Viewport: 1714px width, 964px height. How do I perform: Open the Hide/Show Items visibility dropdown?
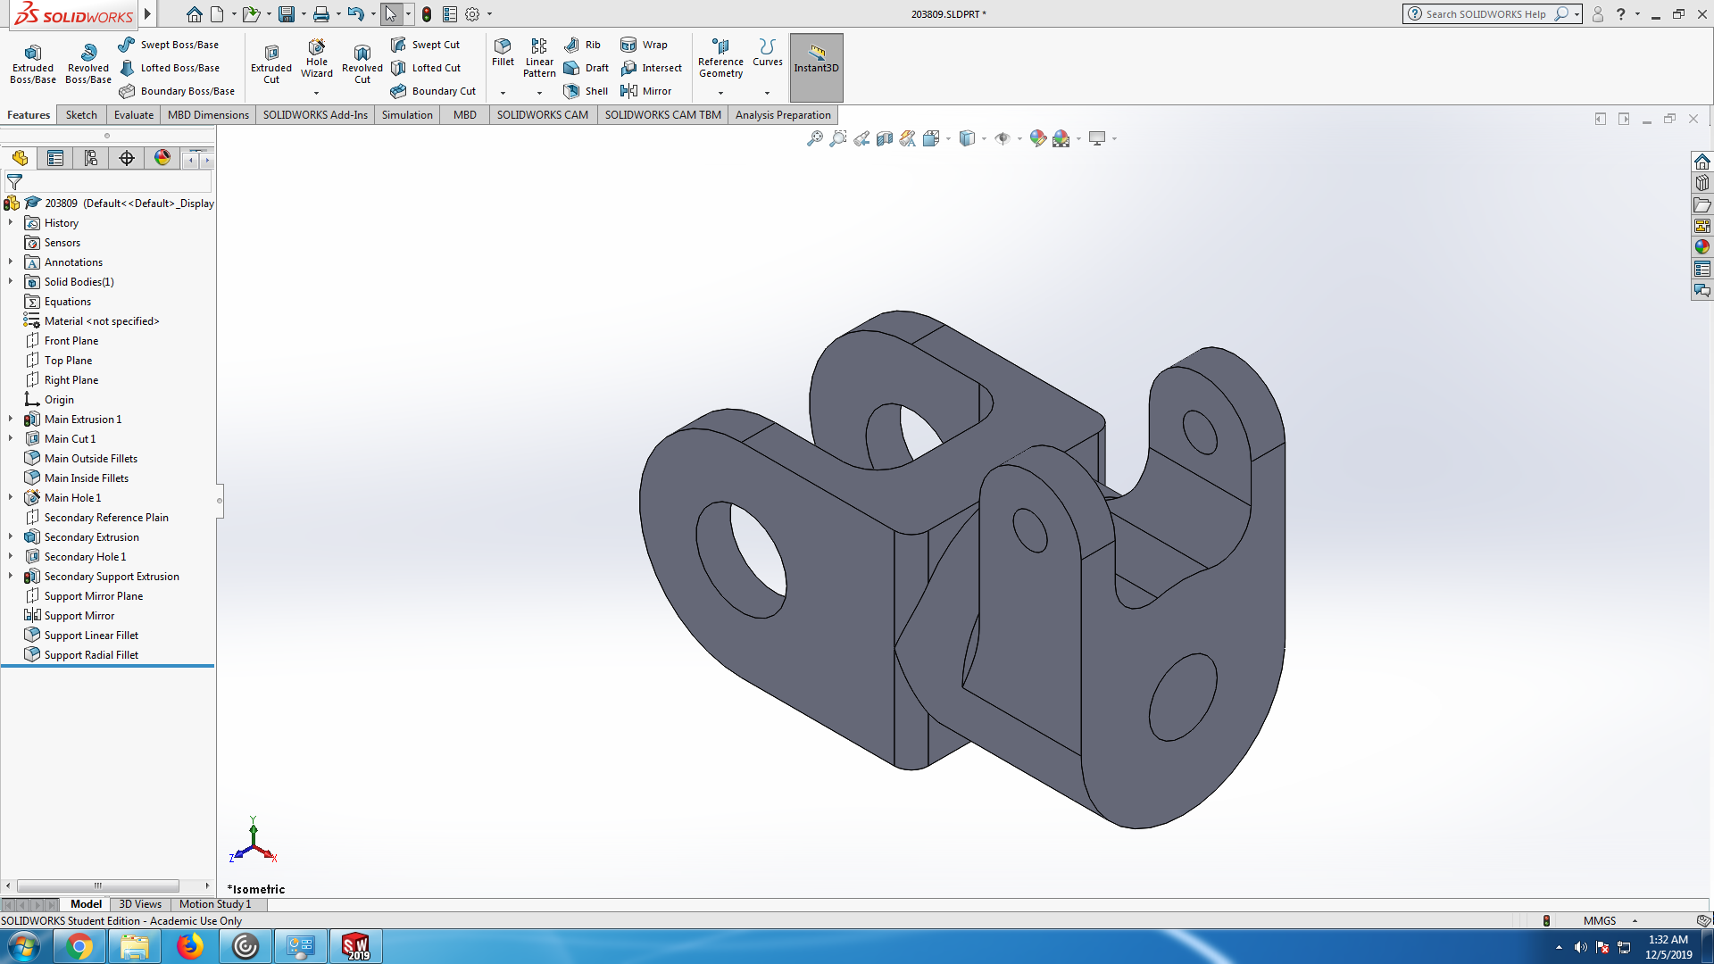click(1019, 138)
